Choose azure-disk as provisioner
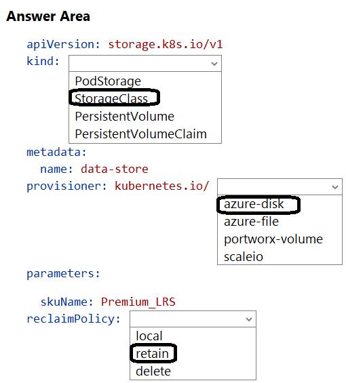 pos(254,204)
